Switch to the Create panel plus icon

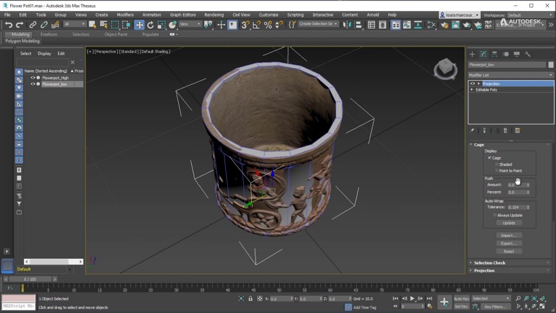pyautogui.click(x=472, y=54)
